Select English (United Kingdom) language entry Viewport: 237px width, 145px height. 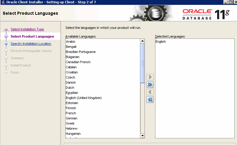(x=84, y=98)
